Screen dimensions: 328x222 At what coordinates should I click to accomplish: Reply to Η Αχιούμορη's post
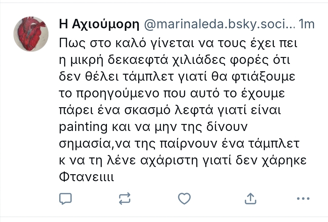click(65, 199)
